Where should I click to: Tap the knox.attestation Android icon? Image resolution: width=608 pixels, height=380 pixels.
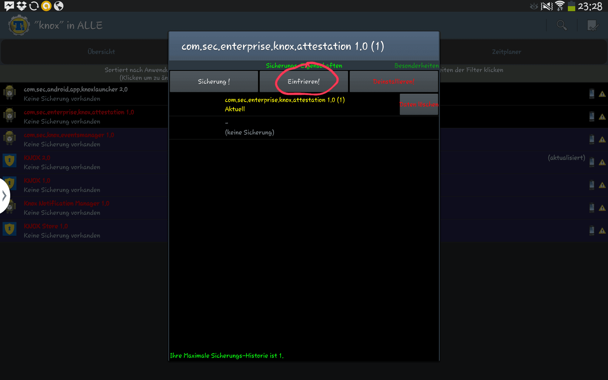[x=9, y=115]
